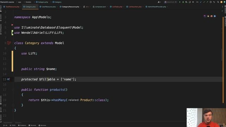Open the Project tool window stripe
The height and width of the screenshot is (127, 226).
[x=1, y=8]
